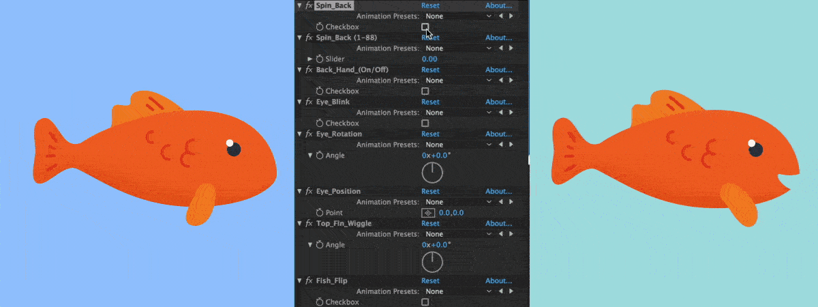The width and height of the screenshot is (818, 307).
Task: Click the stopwatch icon beside Eye_Rotation Angle
Action: coord(320,155)
